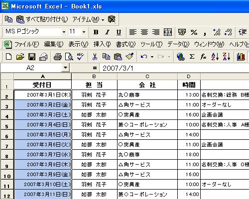Select the Format Painter brush

129,57
